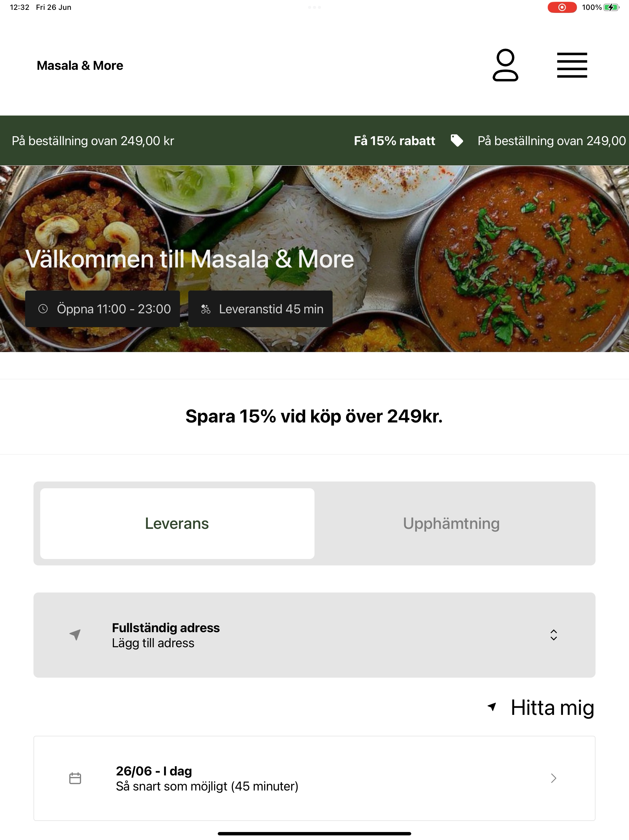The height and width of the screenshot is (840, 629).
Task: Tap 'Lägg till adress' placeholder text
Action: (x=153, y=643)
